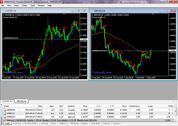Click the Balance 1 340.40 USD summary row
Screen dimensions: 178x126
click(89, 120)
